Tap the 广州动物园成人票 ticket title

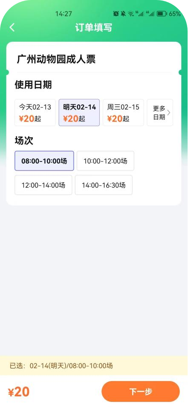point(56,59)
